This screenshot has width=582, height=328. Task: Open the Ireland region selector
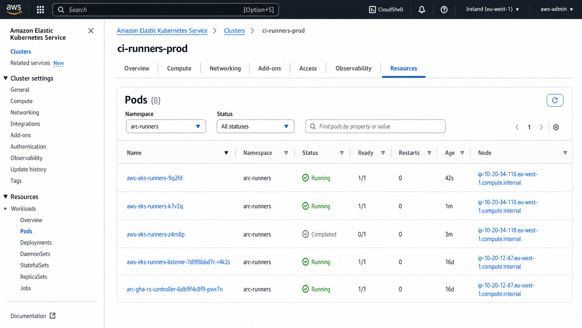(x=493, y=9)
